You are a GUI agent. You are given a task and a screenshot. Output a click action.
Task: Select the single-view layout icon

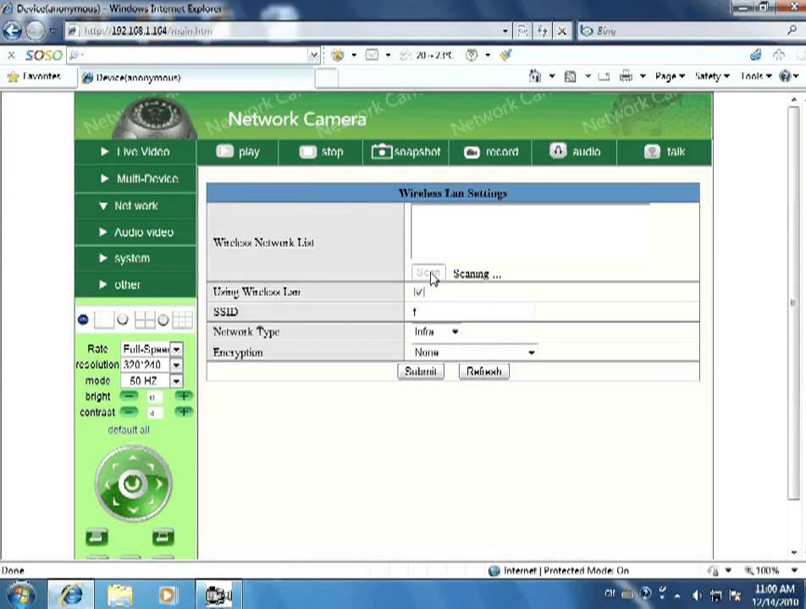pos(104,320)
